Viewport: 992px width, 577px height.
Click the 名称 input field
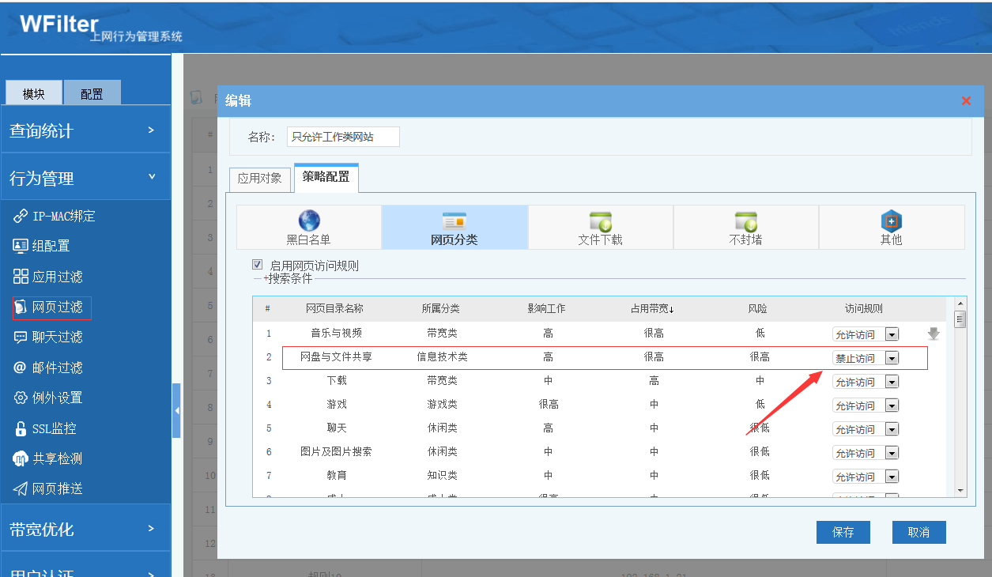coord(342,137)
